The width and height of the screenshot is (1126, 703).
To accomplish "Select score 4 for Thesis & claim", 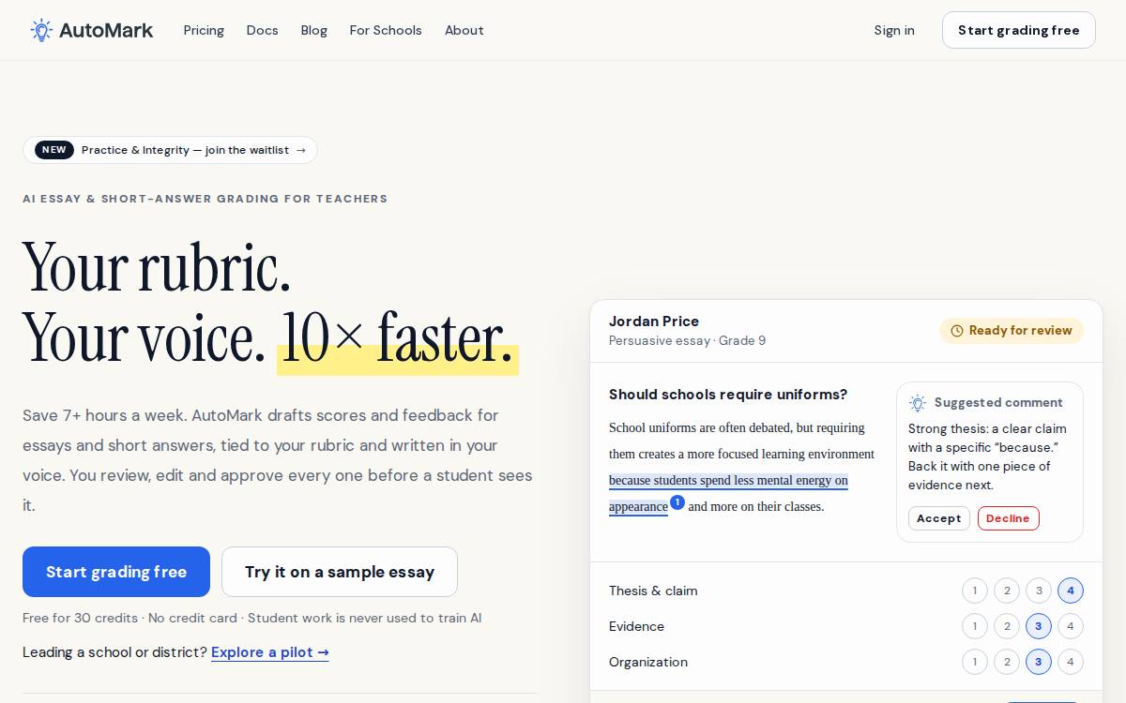I will tap(1071, 591).
